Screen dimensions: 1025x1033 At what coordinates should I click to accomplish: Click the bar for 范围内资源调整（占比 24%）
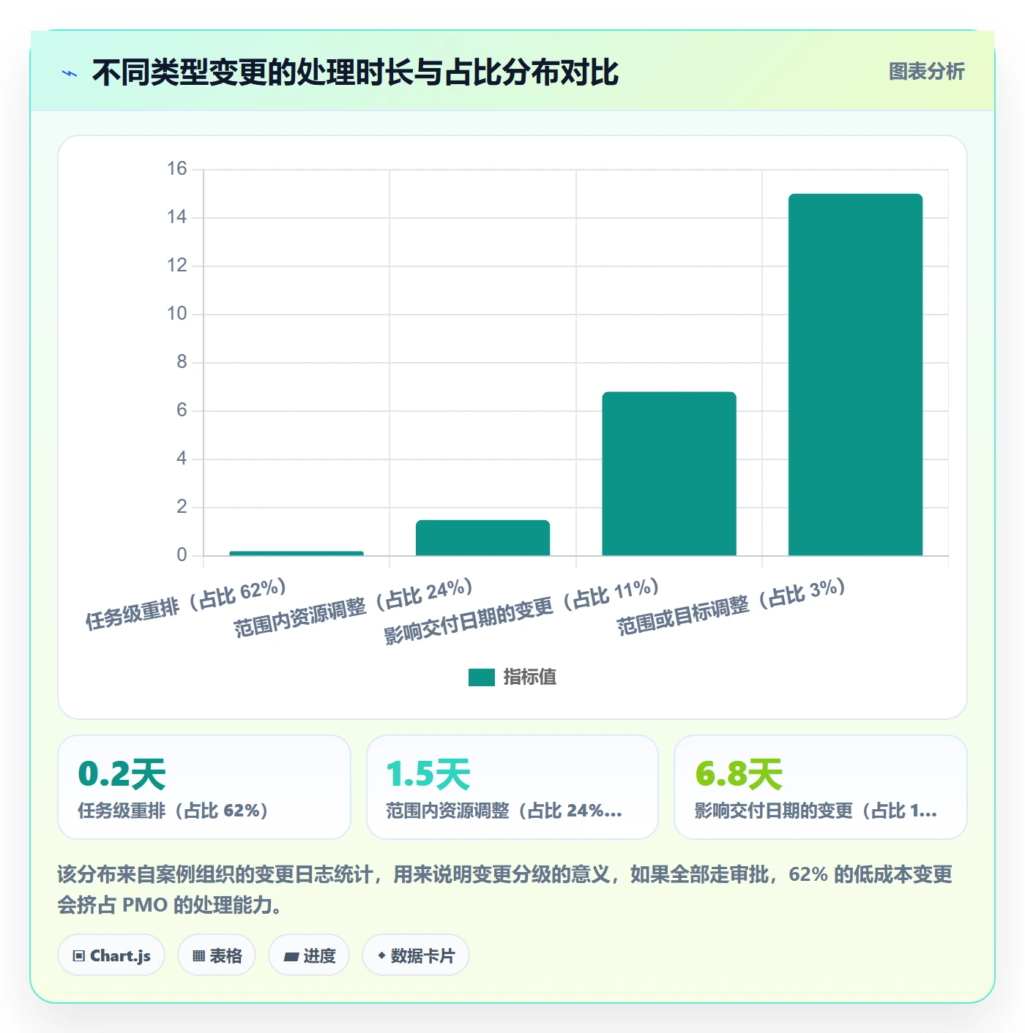[x=482, y=538]
